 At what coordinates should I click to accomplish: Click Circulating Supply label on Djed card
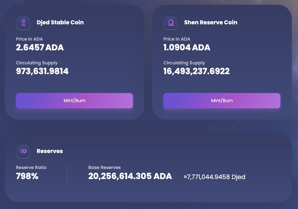tap(37, 63)
